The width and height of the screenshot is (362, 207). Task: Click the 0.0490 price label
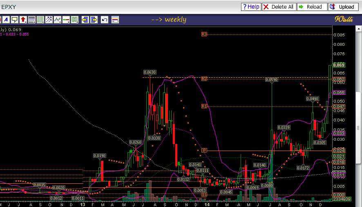pyautogui.click(x=313, y=99)
